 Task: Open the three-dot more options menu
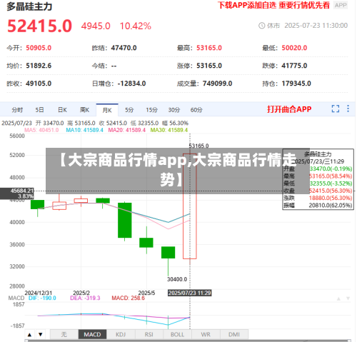pyautogui.click(x=348, y=109)
